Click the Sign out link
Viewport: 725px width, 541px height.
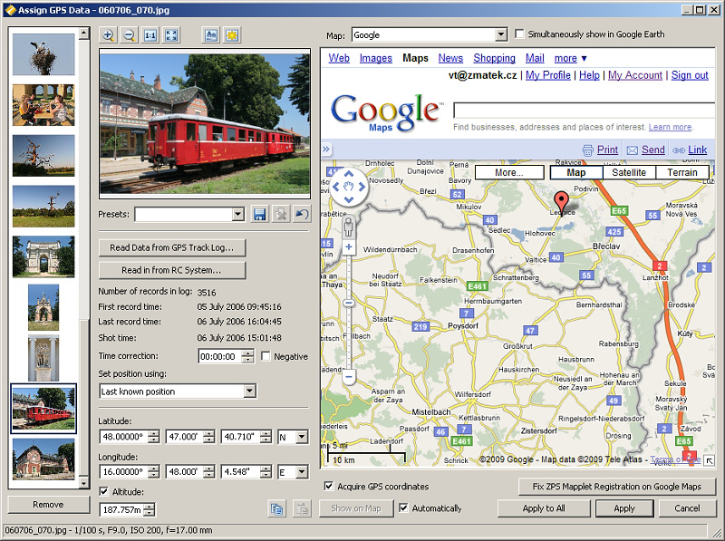(x=690, y=75)
